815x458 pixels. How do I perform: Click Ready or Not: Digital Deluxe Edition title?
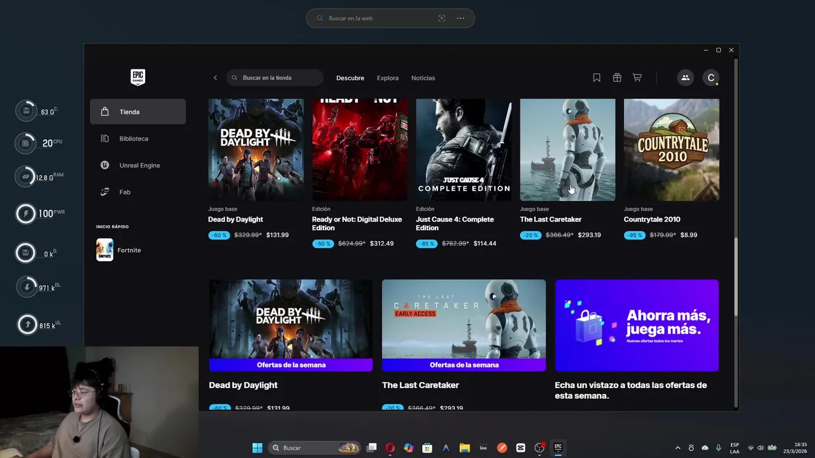[357, 223]
